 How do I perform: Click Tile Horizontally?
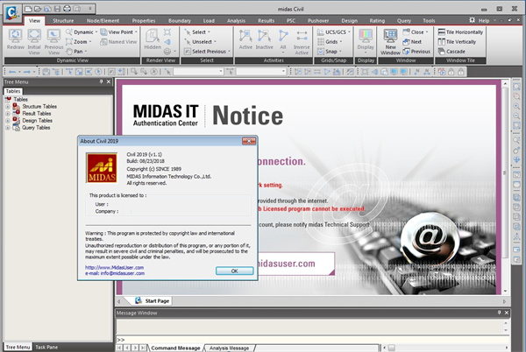460,32
